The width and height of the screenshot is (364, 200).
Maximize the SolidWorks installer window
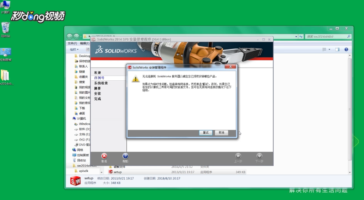click(x=264, y=39)
